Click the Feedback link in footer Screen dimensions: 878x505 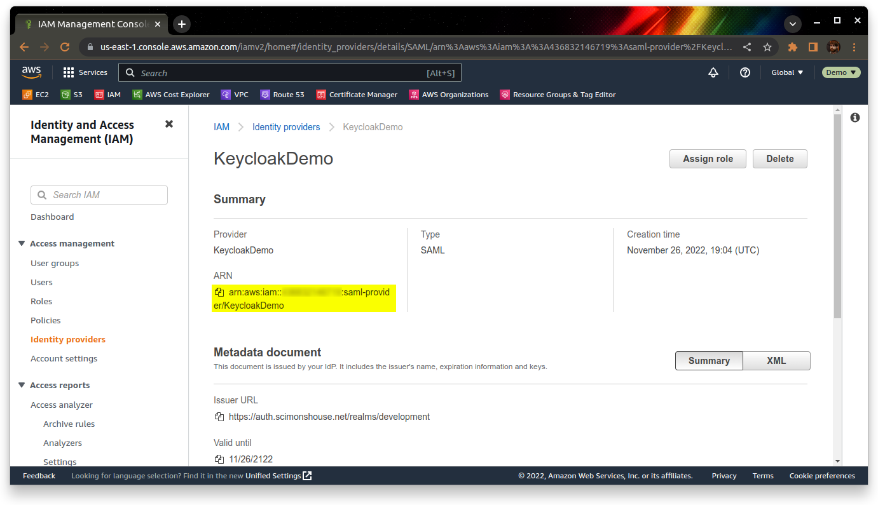tap(39, 476)
